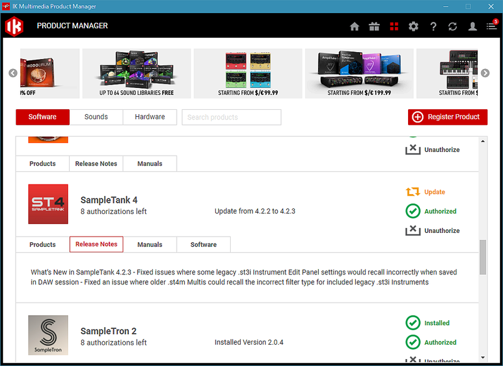Click the SampleTron 2 product title
The image size is (503, 366).
pos(108,331)
